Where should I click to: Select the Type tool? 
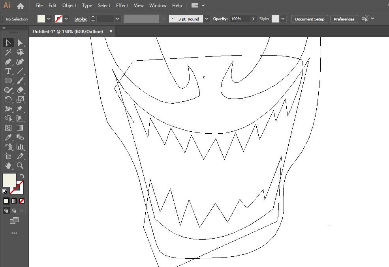[8, 71]
